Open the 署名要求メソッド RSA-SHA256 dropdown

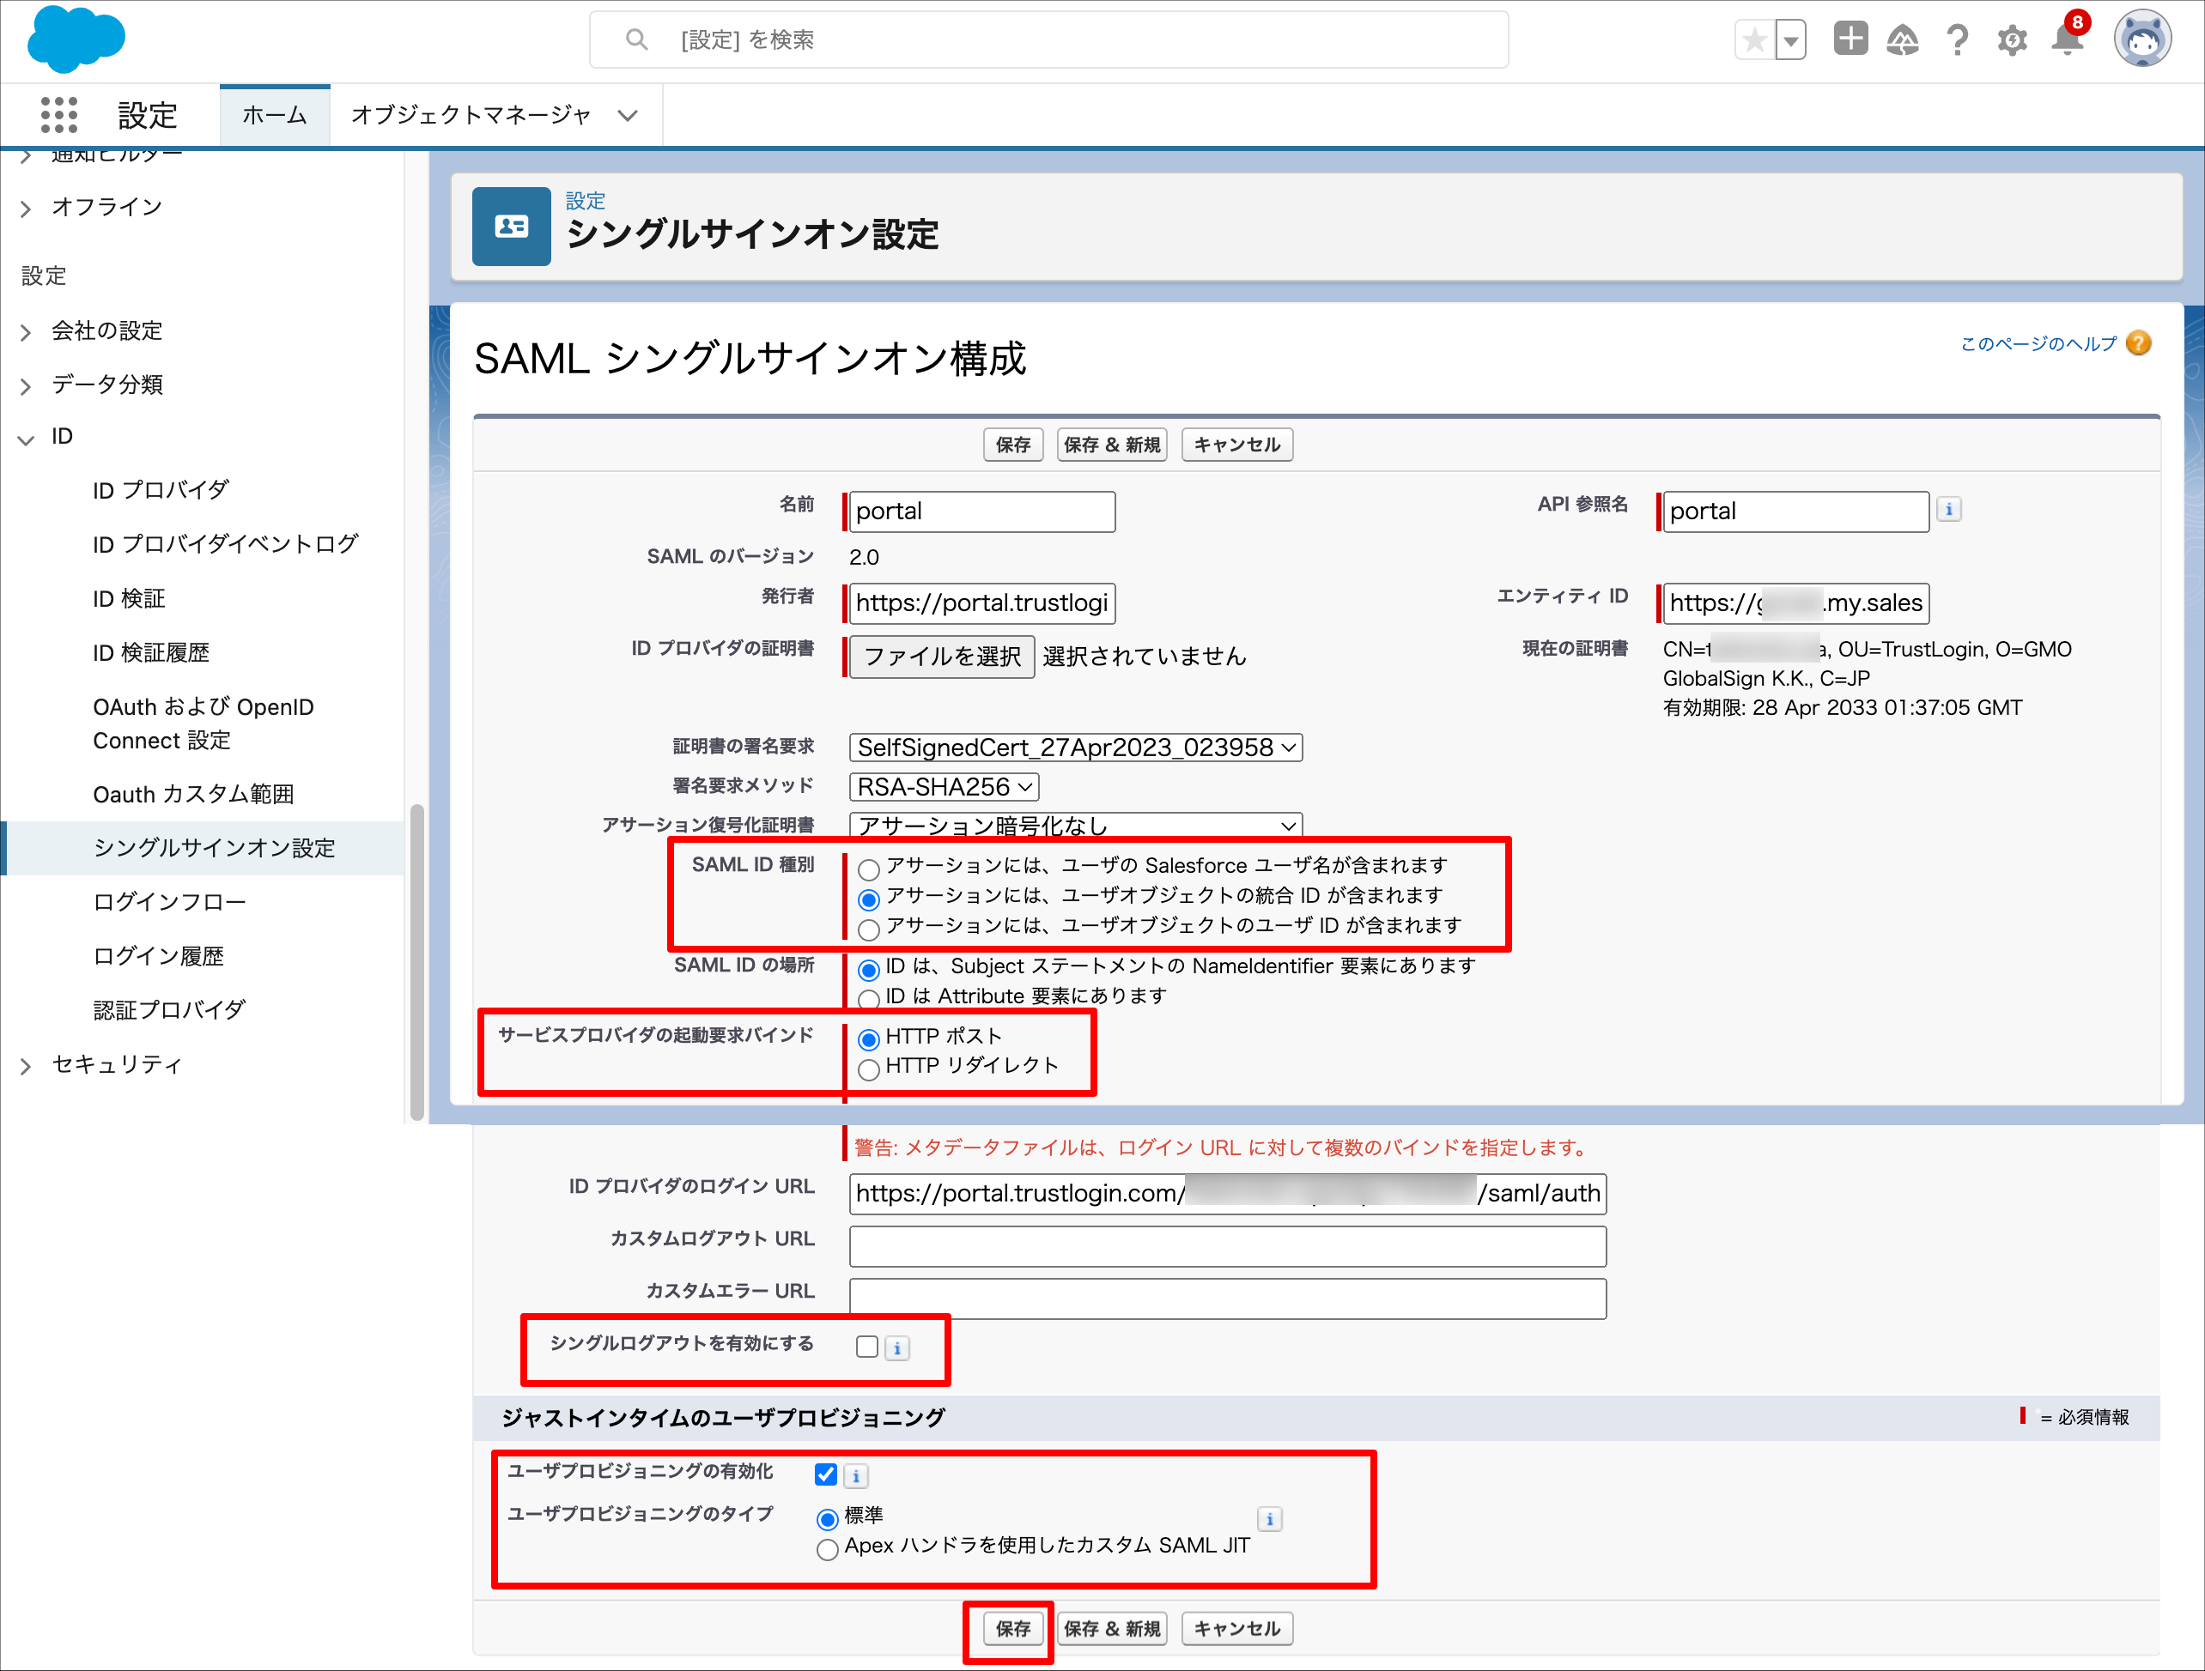944,787
